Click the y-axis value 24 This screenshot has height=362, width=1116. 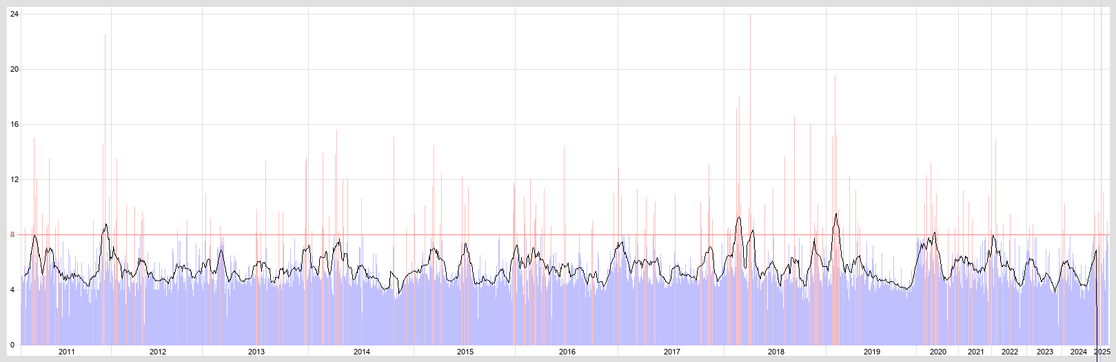(14, 14)
